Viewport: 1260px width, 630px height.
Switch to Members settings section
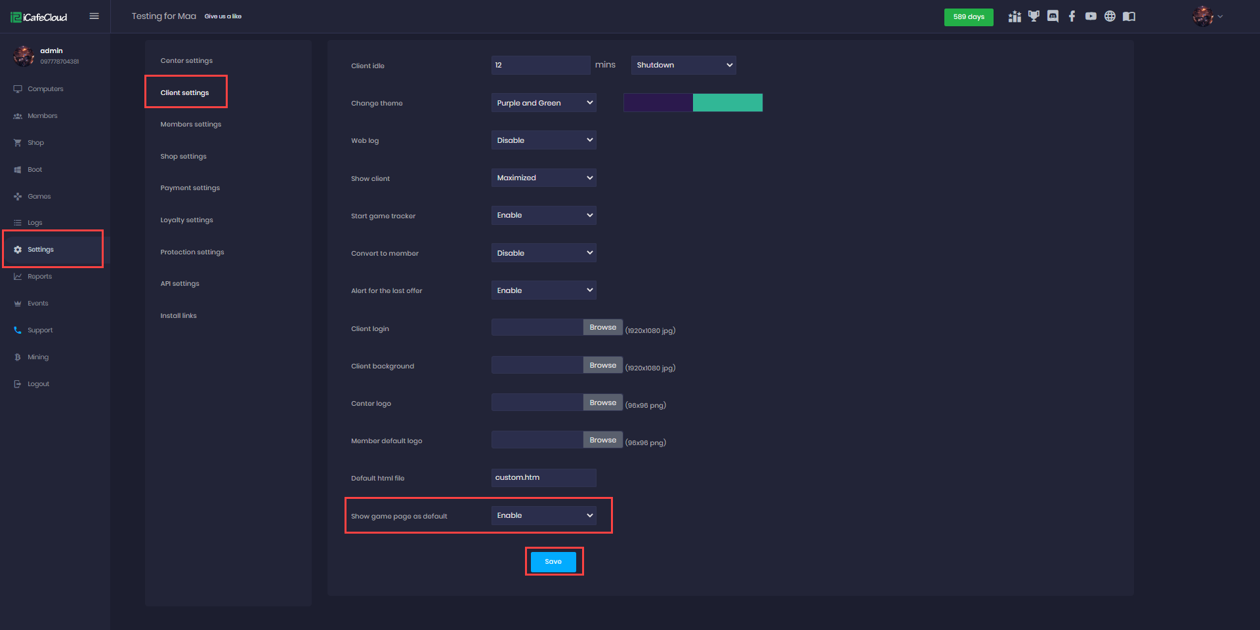pos(191,125)
